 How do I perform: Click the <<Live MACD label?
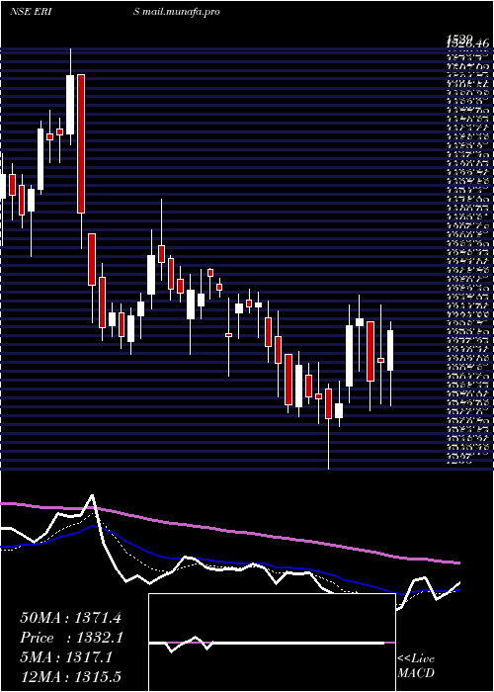click(x=416, y=666)
